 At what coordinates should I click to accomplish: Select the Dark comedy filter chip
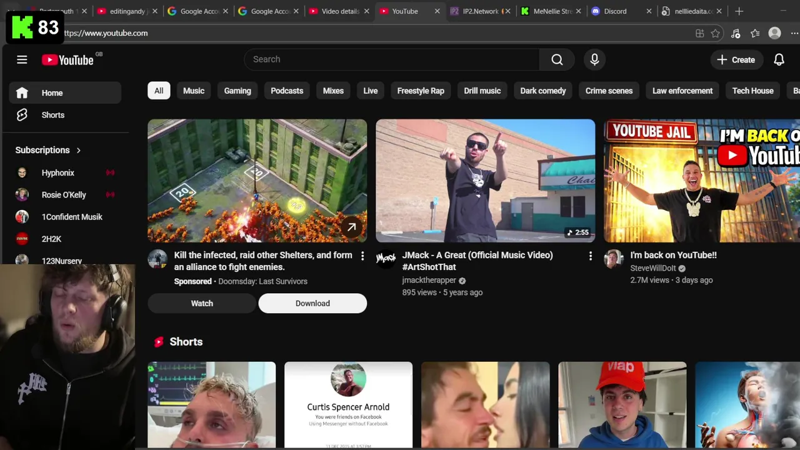pyautogui.click(x=543, y=91)
